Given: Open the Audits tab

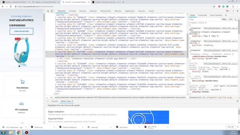Looking at the screenshot, I should pos(151,11).
